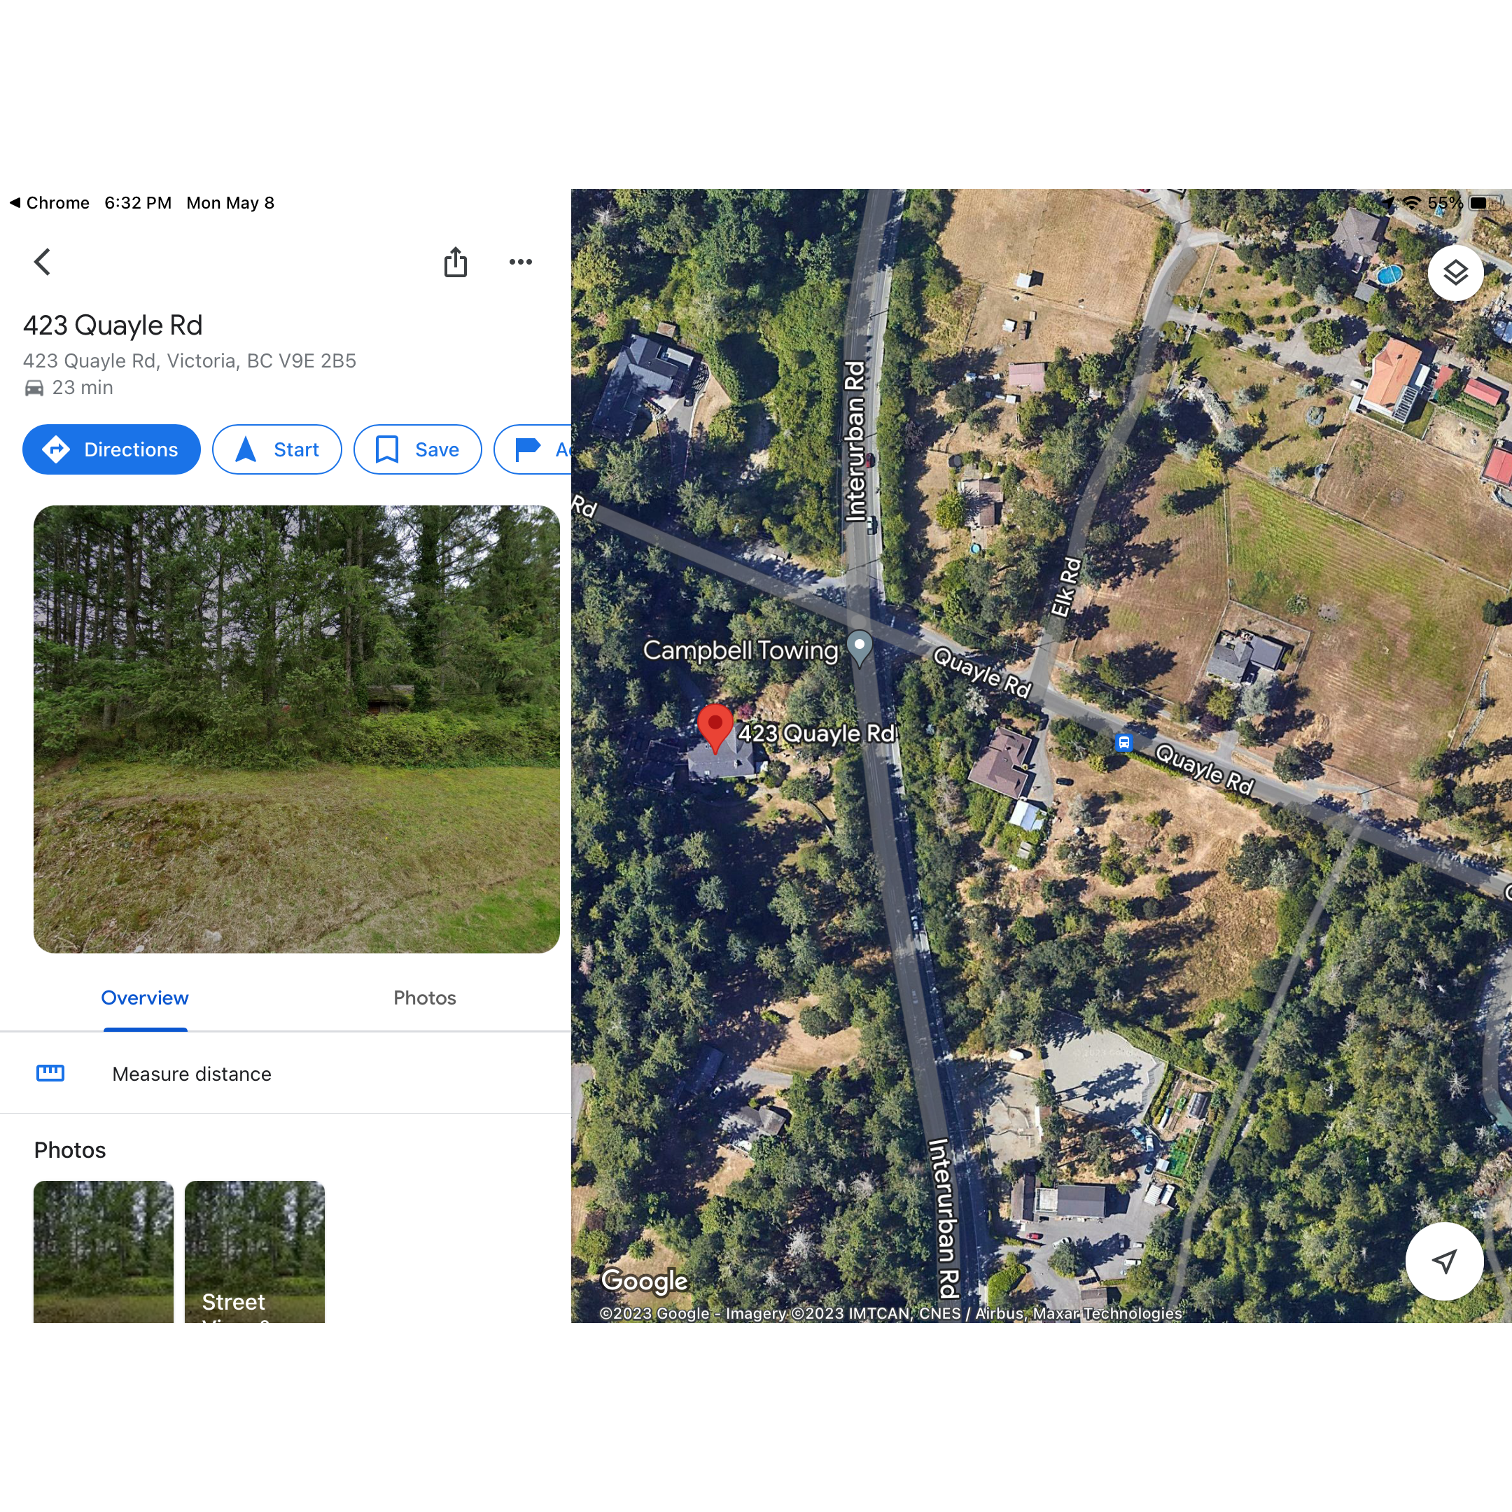The width and height of the screenshot is (1512, 1512).
Task: Open the three-dot more options menu
Action: click(520, 262)
